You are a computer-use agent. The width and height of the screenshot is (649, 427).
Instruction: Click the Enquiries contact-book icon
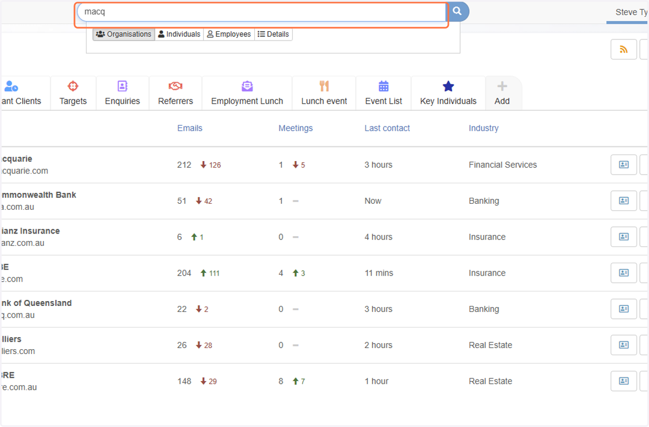122,86
